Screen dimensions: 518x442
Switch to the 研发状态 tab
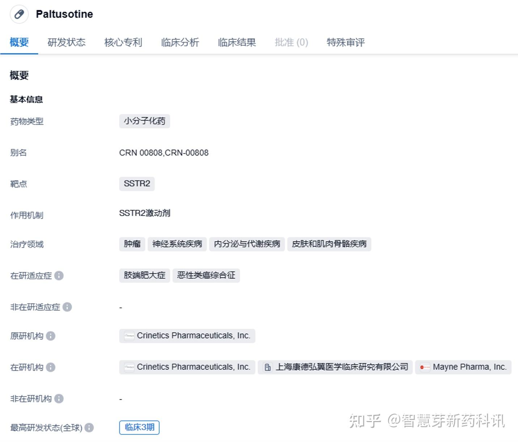pyautogui.click(x=67, y=42)
